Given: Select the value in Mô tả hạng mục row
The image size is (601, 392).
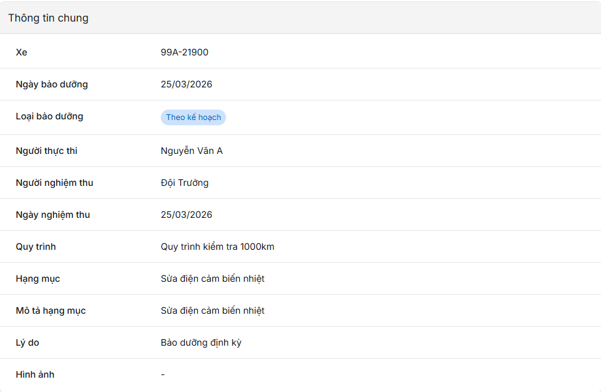Looking at the screenshot, I should pos(212,310).
